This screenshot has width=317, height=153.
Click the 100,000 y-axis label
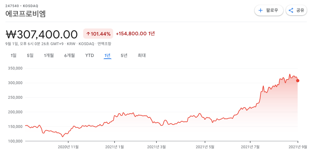pyautogui.click(x=15, y=141)
